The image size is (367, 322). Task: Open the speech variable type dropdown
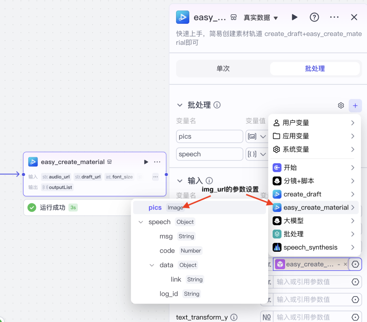[x=257, y=154]
